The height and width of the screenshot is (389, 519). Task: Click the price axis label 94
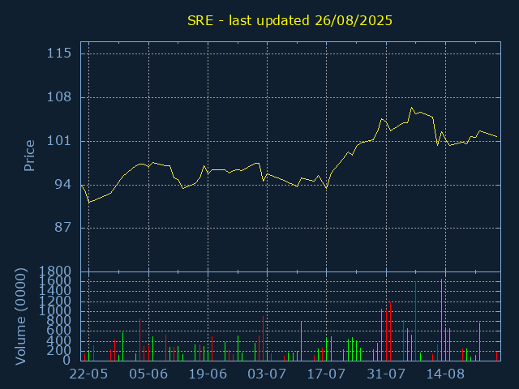point(63,185)
